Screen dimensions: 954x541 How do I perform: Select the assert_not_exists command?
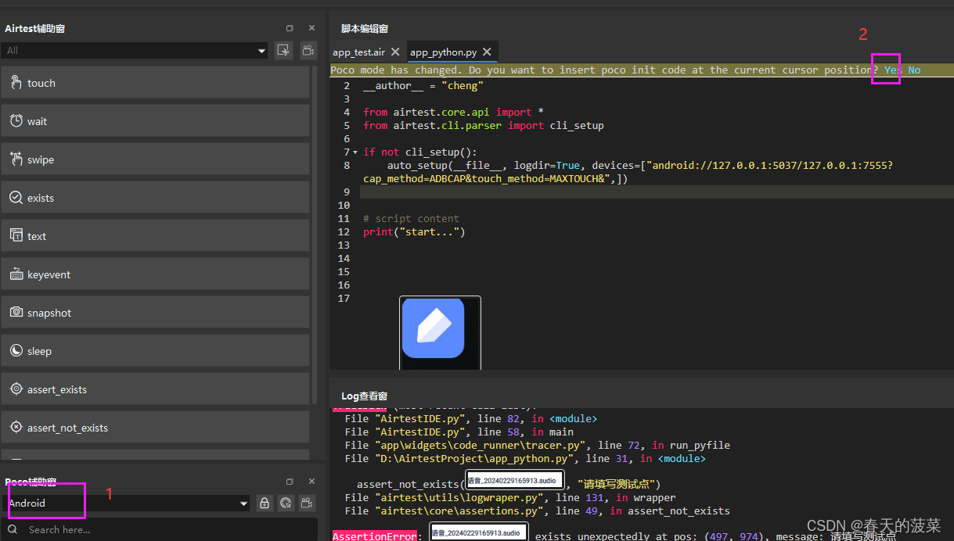click(155, 428)
